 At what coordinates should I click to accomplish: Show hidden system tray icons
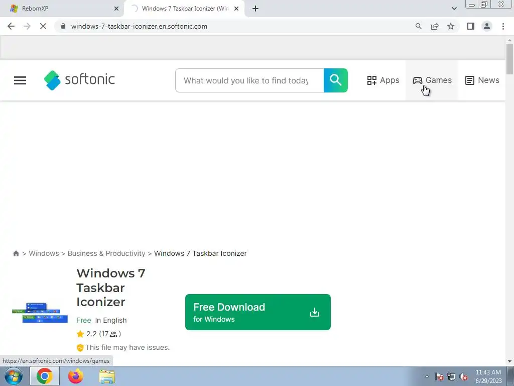point(427,377)
